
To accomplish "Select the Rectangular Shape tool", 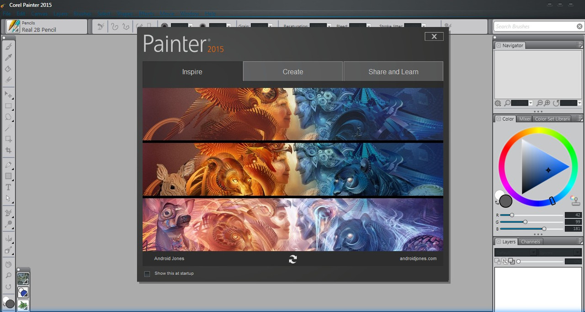I will [x=8, y=176].
